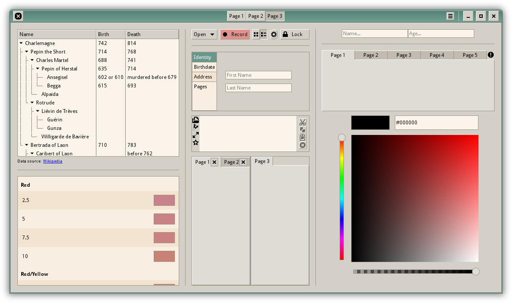Image resolution: width=512 pixels, height=303 pixels.
Task: Focus the Name... entry field
Action: pyautogui.click(x=375, y=34)
